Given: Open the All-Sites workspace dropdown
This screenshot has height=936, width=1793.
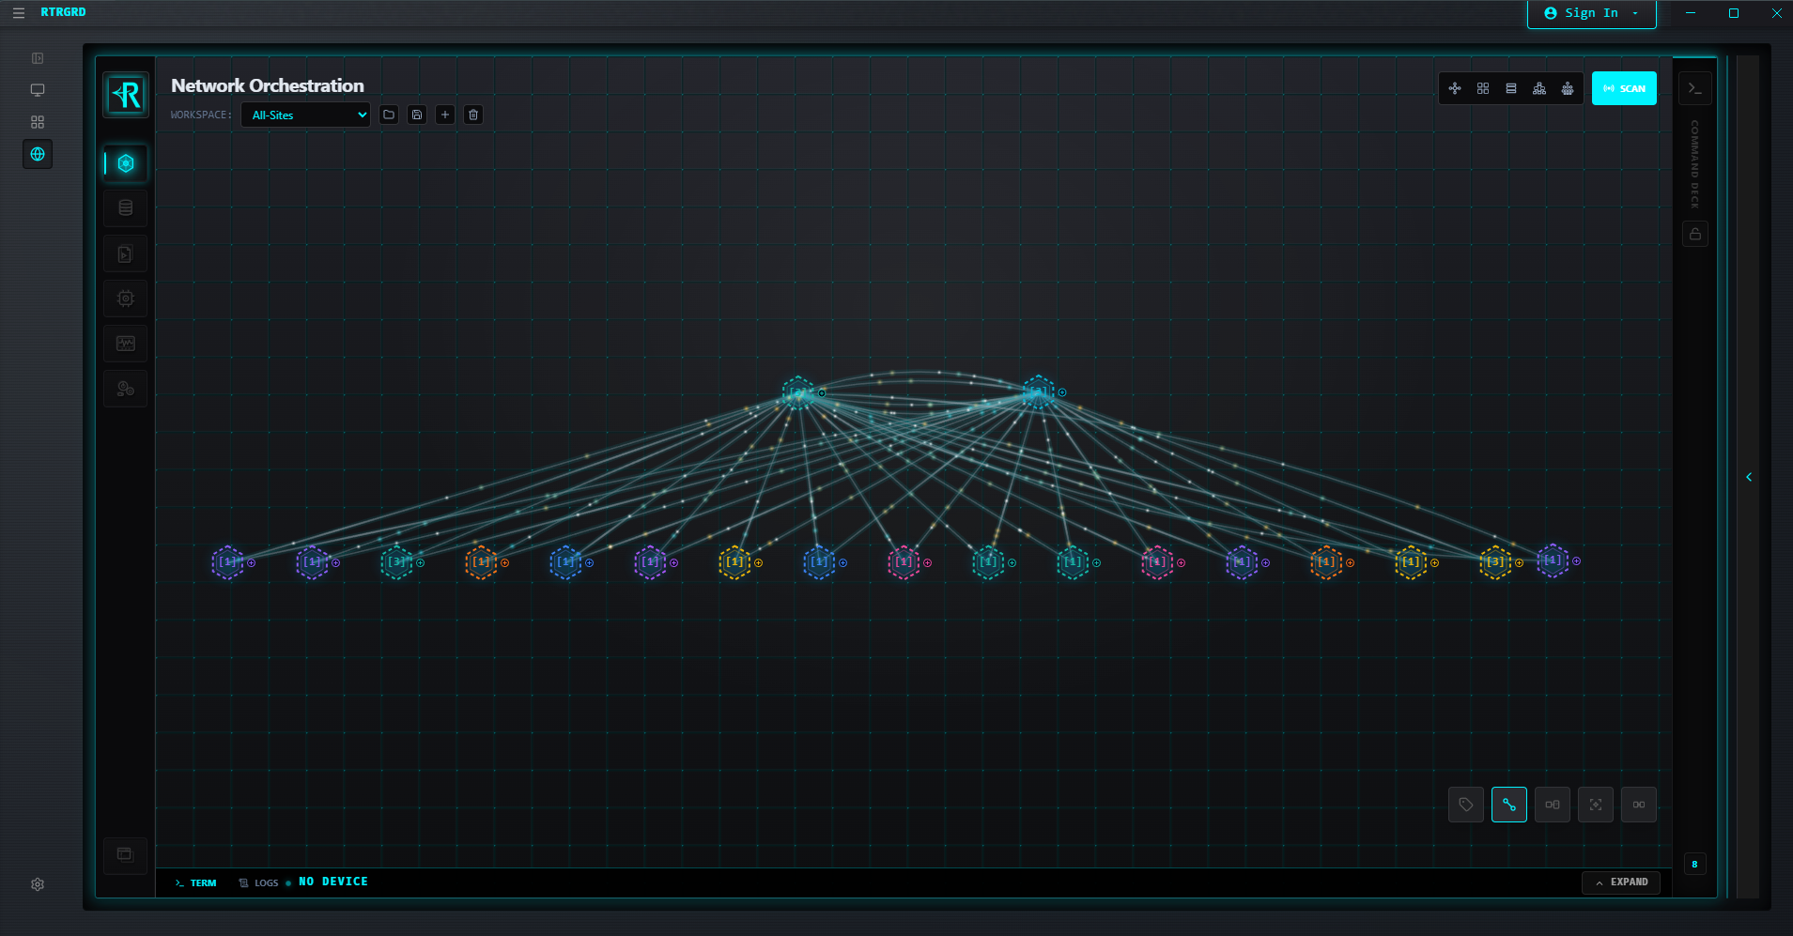Looking at the screenshot, I should 304,114.
